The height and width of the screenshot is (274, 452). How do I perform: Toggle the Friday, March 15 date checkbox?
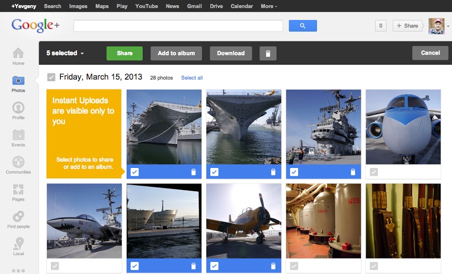[x=51, y=77]
